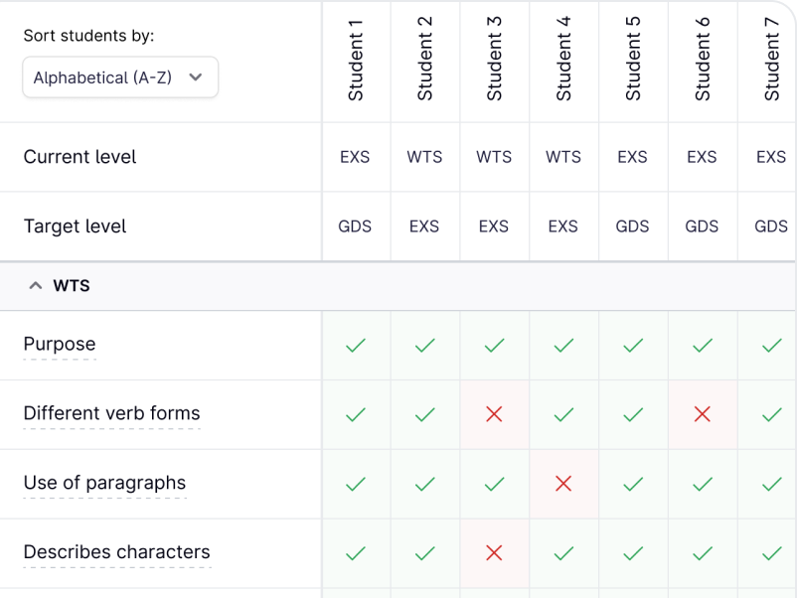Open the Purpose criterion link
Image resolution: width=797 pixels, height=598 pixels.
click(x=60, y=345)
